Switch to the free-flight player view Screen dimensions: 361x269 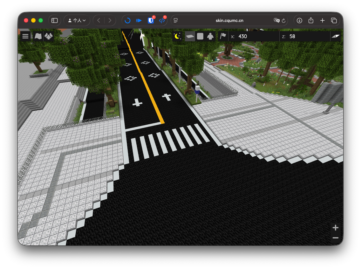pos(210,36)
